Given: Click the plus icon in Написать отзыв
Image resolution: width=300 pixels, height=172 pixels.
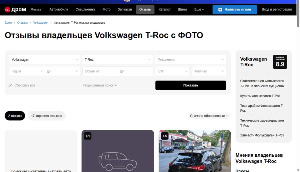Looking at the screenshot, I should (220, 9).
